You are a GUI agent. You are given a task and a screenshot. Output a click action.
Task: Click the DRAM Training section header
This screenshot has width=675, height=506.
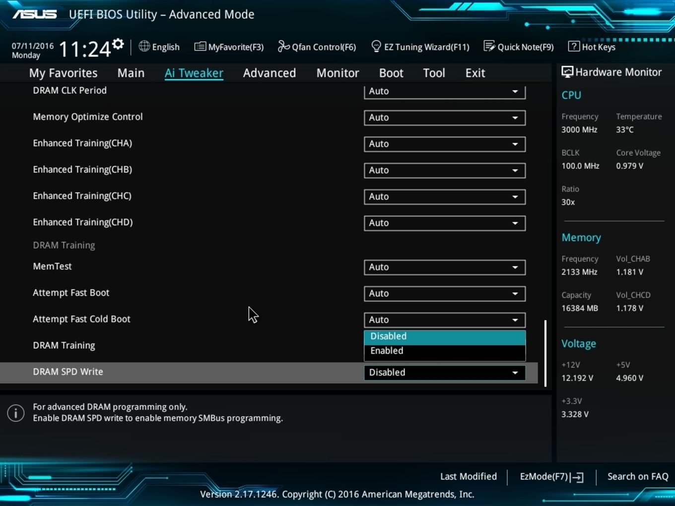pos(64,245)
